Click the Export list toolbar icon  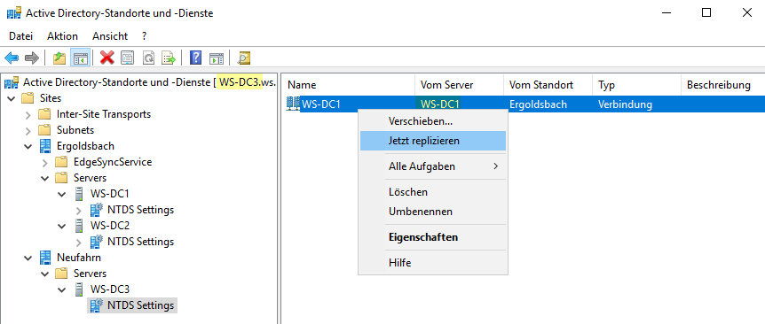[x=169, y=58]
